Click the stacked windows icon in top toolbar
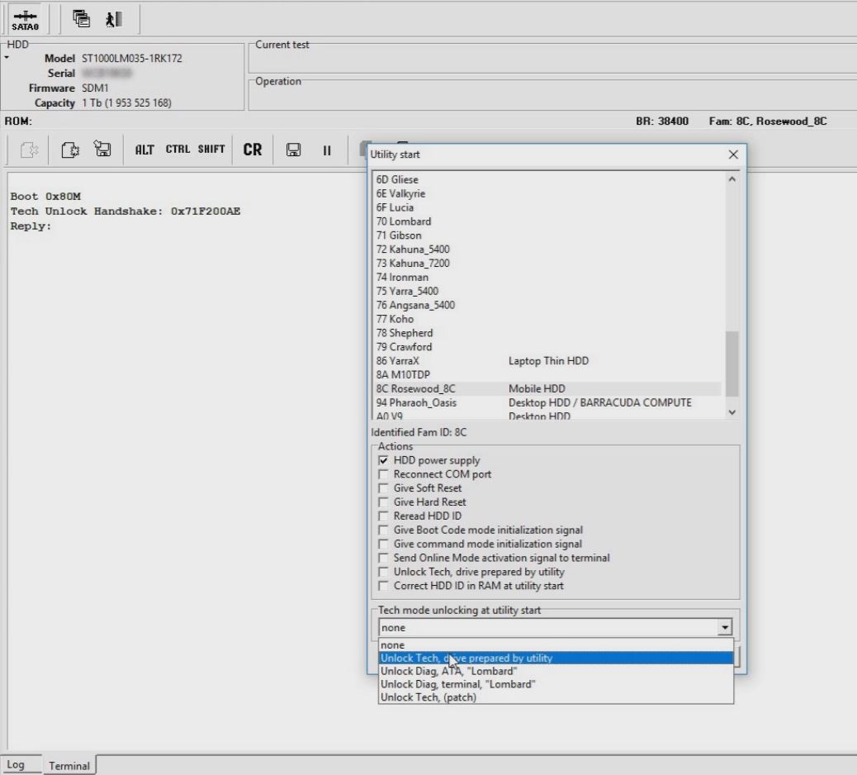Screen dimensions: 857x775 81,17
